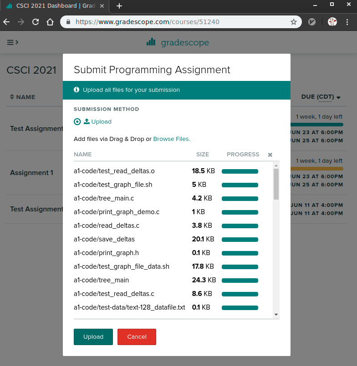Select the CSCI 2021 Dashboard tab
Viewport: 357px width, 366px height.
55,6
